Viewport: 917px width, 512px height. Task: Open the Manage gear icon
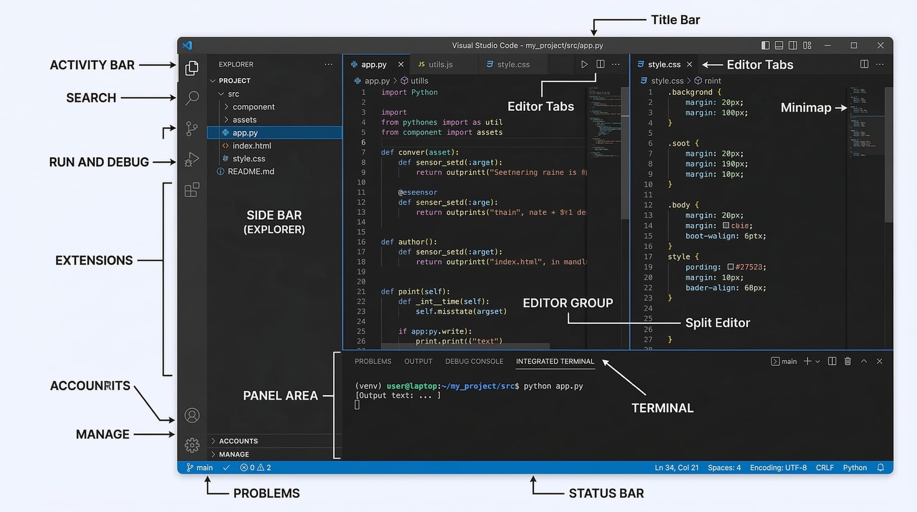(x=192, y=445)
